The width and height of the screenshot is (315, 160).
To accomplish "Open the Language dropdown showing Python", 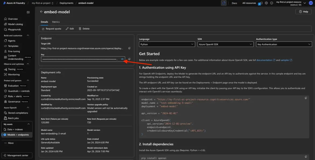I will point(167,44).
